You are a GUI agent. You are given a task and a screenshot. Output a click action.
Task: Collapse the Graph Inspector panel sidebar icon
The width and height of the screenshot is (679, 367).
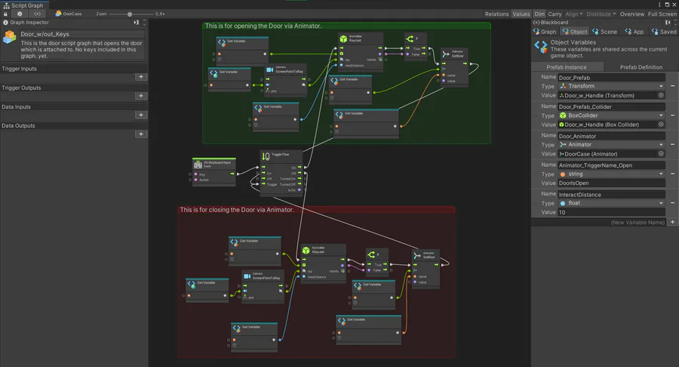pos(136,23)
